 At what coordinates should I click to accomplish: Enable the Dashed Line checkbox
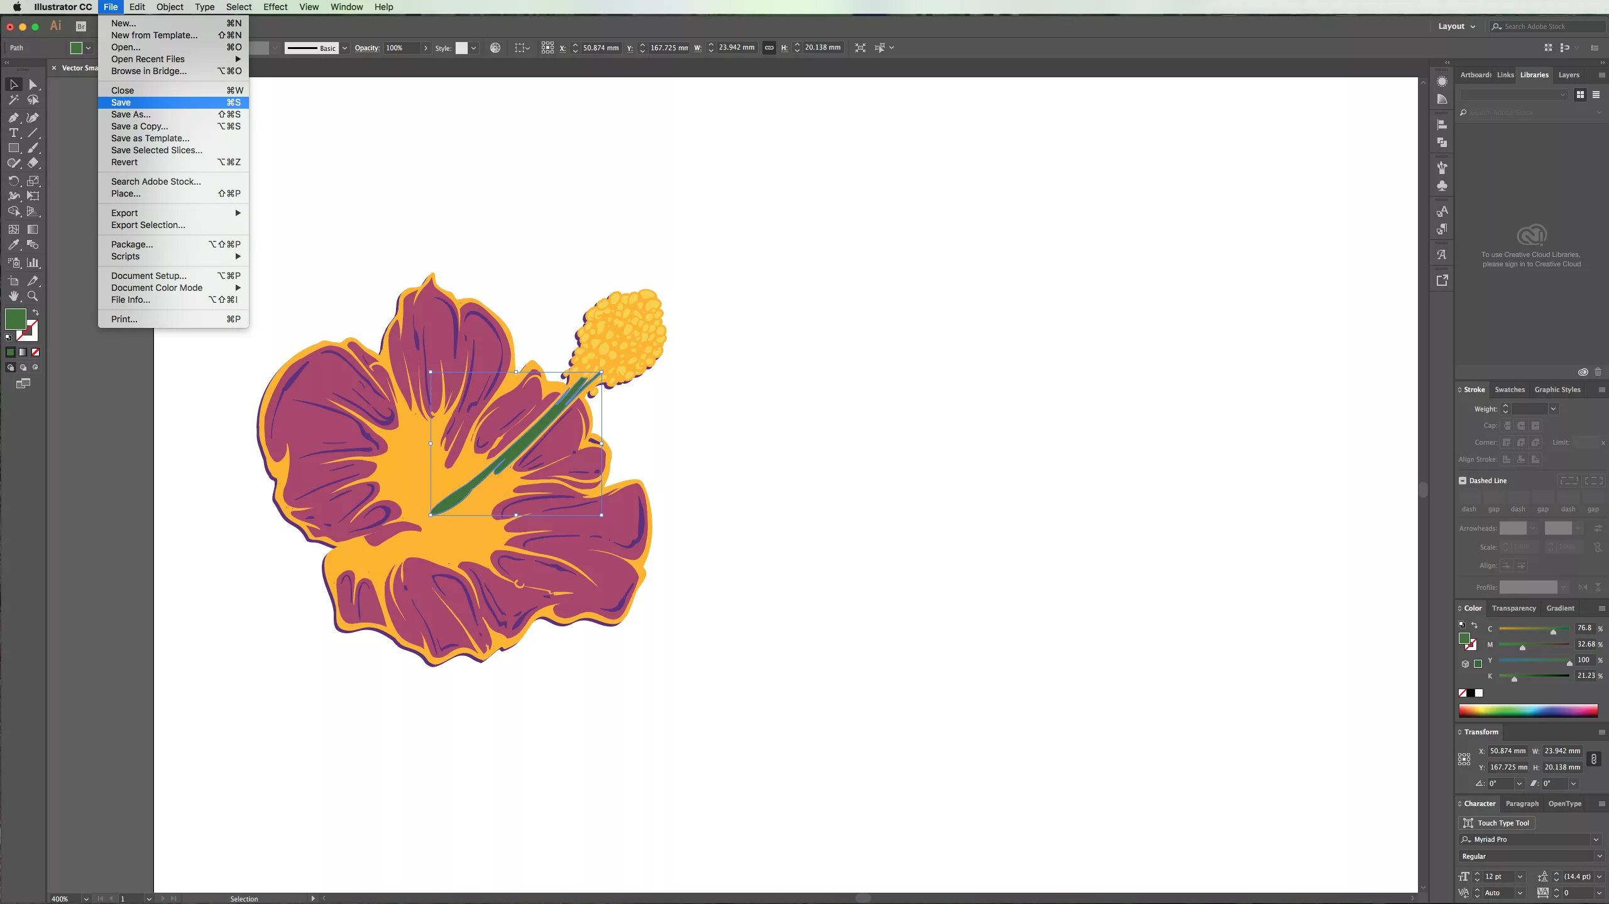pyautogui.click(x=1463, y=481)
